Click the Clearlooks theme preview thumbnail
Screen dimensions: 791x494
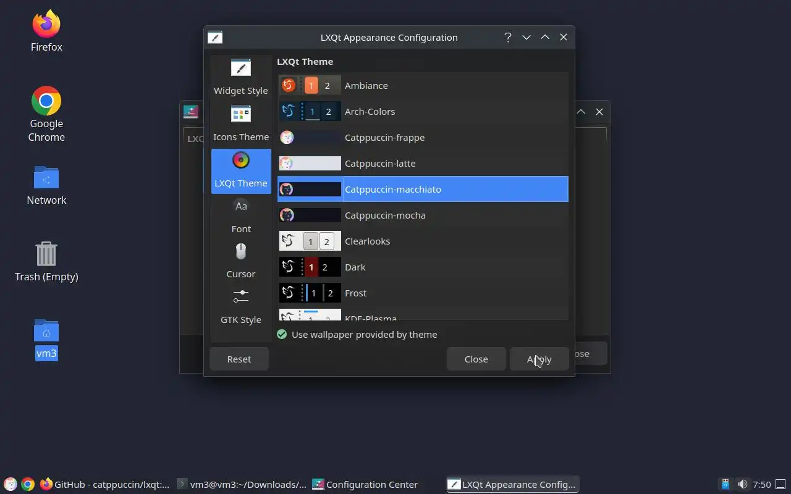[310, 241]
